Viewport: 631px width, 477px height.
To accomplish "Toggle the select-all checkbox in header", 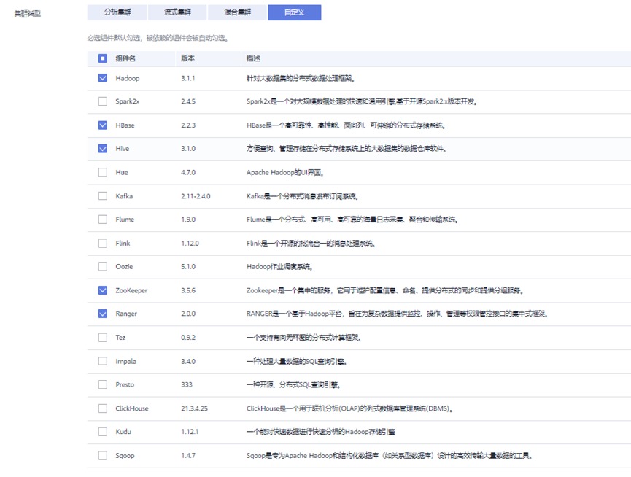I will [x=103, y=58].
